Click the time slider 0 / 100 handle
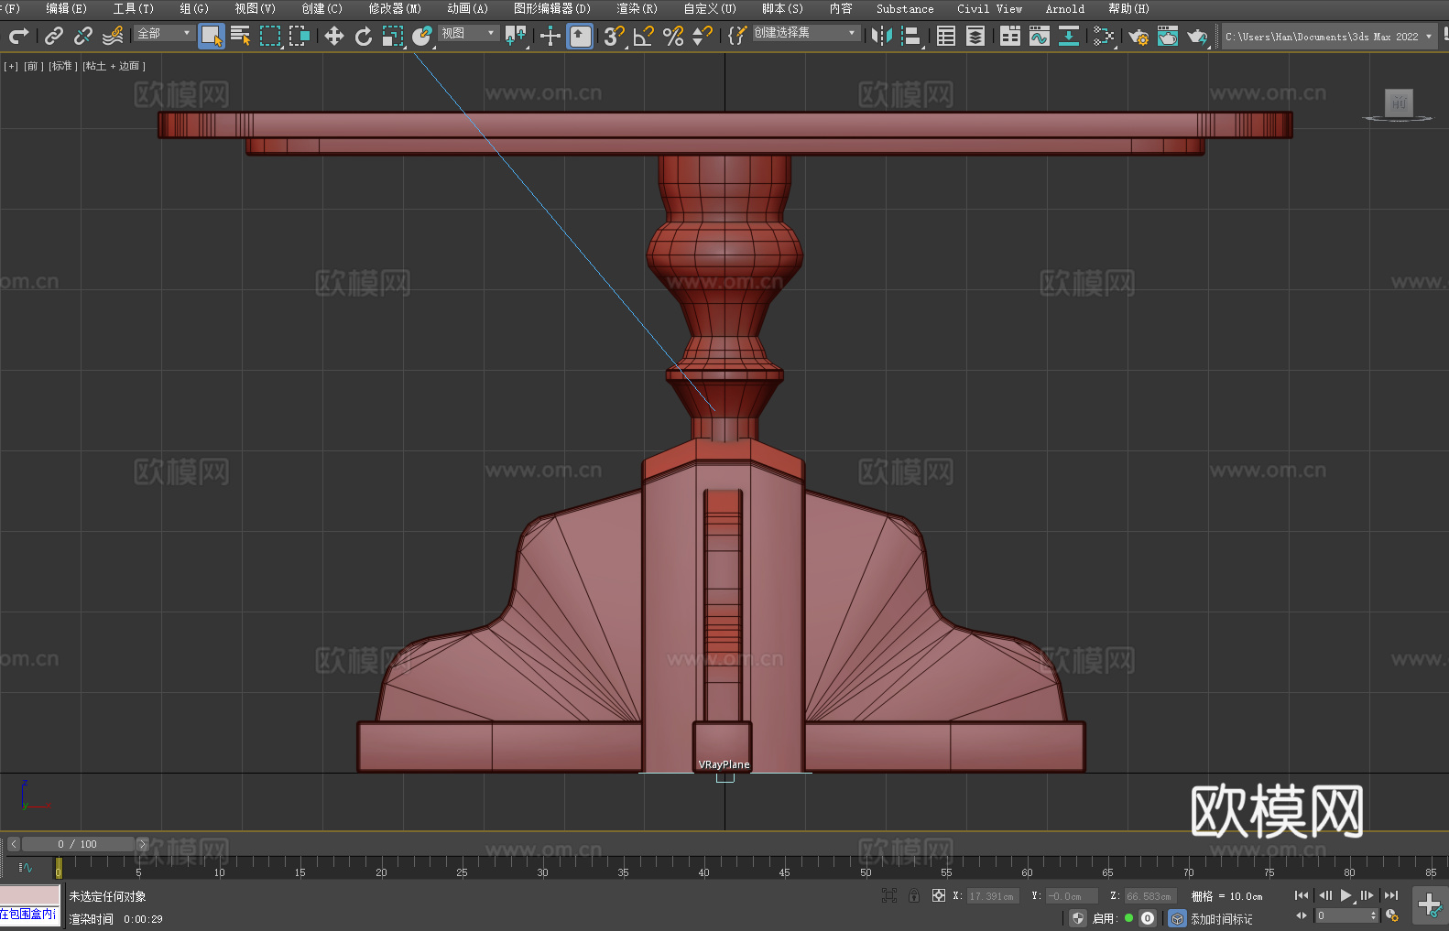 point(78,844)
